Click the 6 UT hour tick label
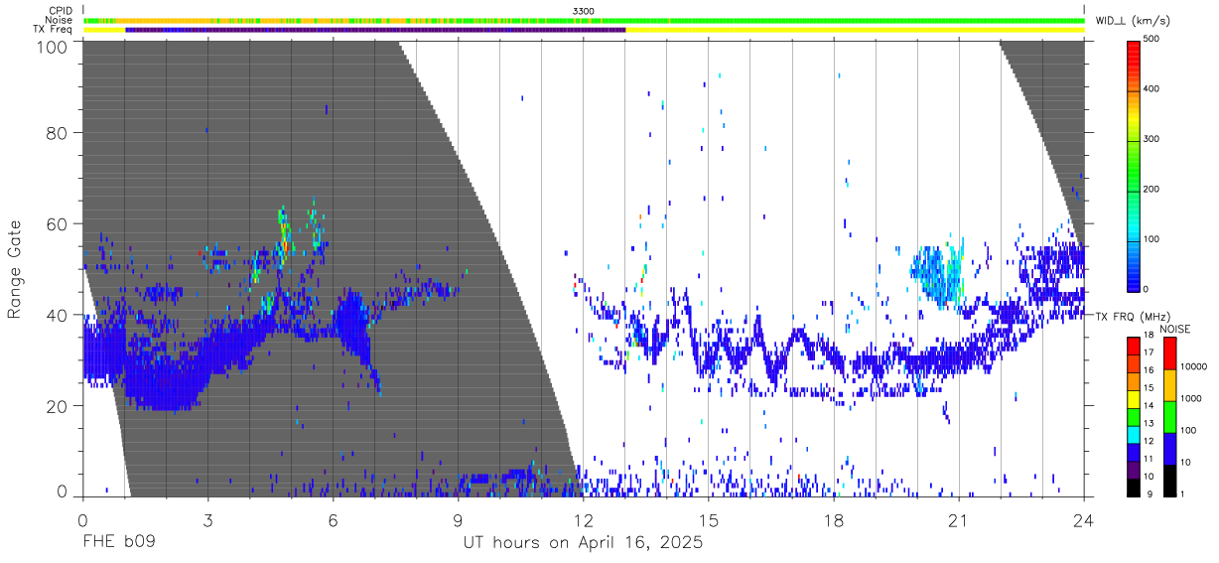This screenshot has height=563, width=1219. (333, 520)
